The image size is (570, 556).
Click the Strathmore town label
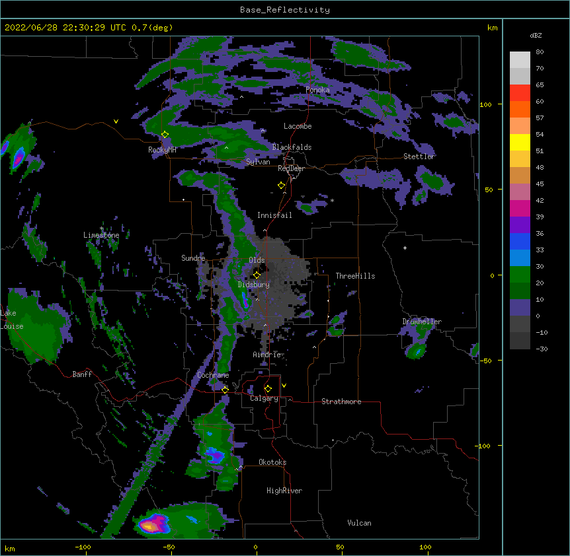[341, 401]
